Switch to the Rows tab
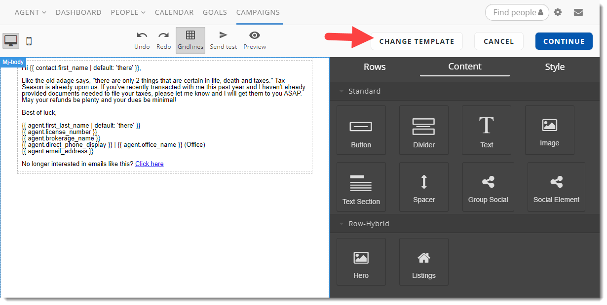Image resolution: width=607 pixels, height=305 pixels. pyautogui.click(x=375, y=67)
